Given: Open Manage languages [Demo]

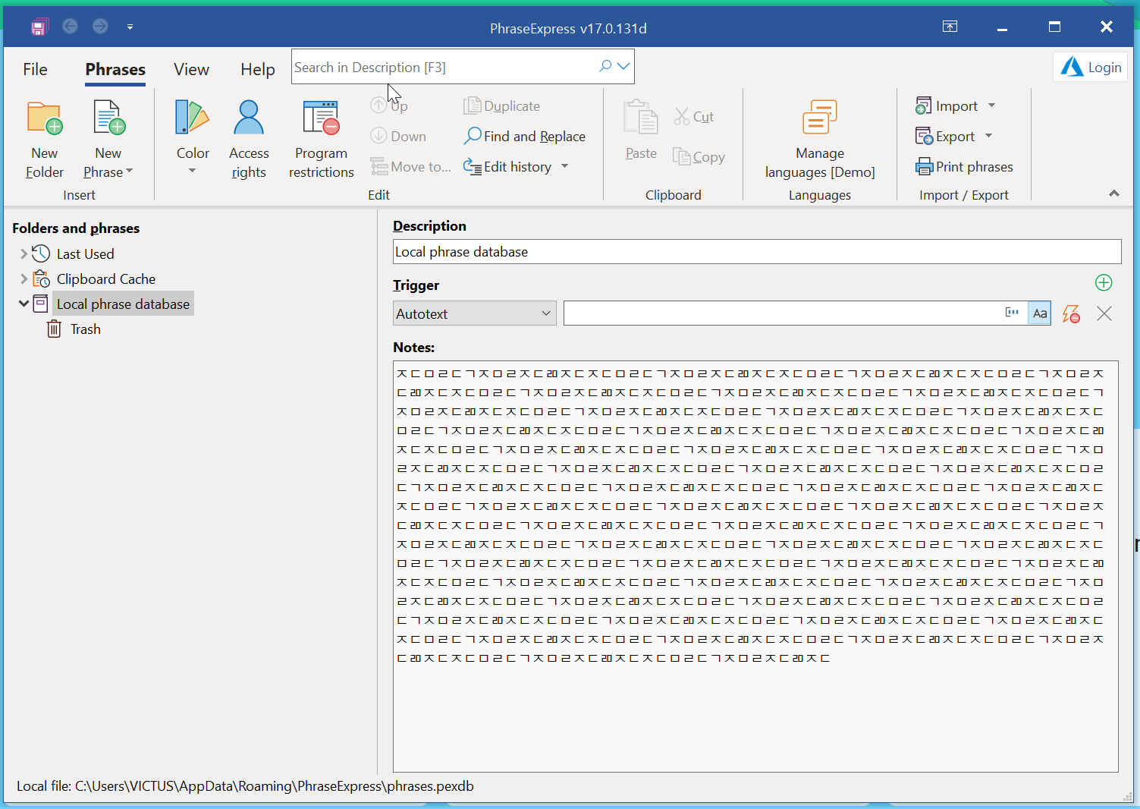Looking at the screenshot, I should 820,140.
